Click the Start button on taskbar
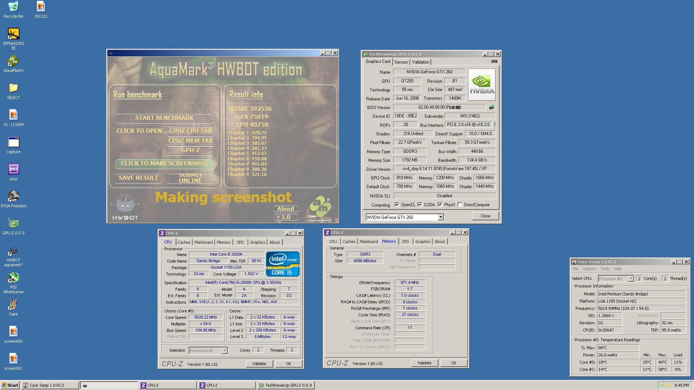 [10, 385]
